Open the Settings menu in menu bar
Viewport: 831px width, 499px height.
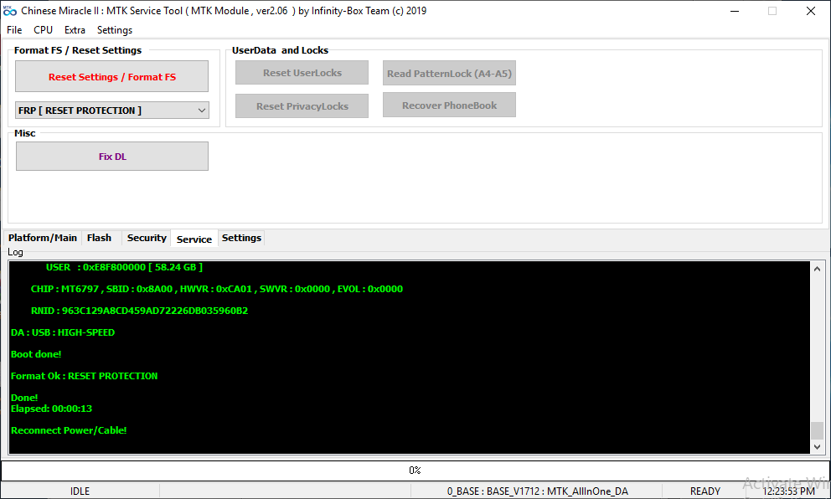pyautogui.click(x=115, y=30)
